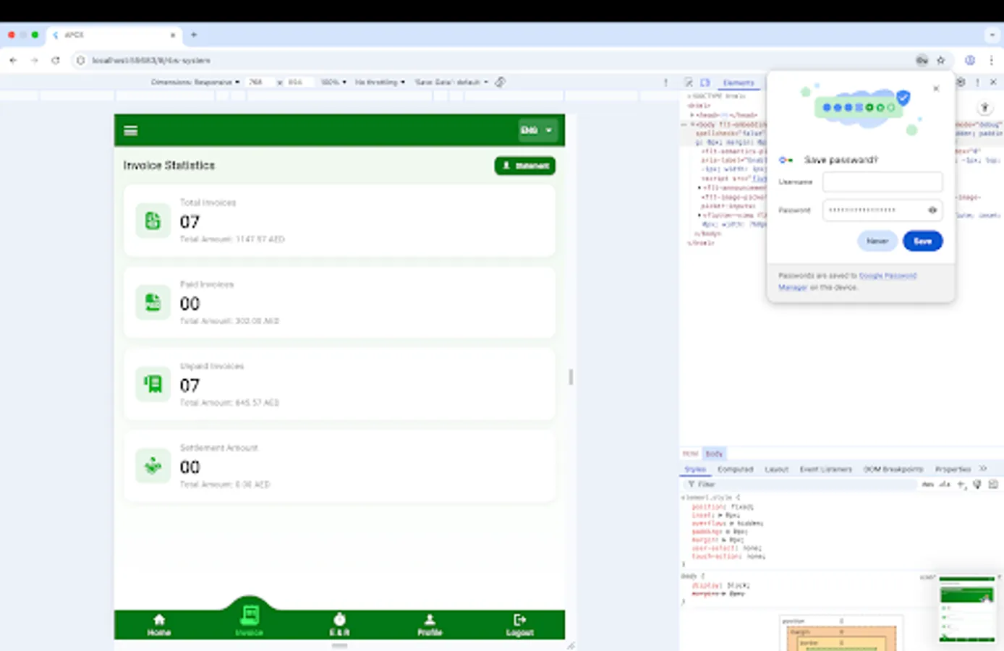Switch to the Computed tab in DevTools

[735, 469]
